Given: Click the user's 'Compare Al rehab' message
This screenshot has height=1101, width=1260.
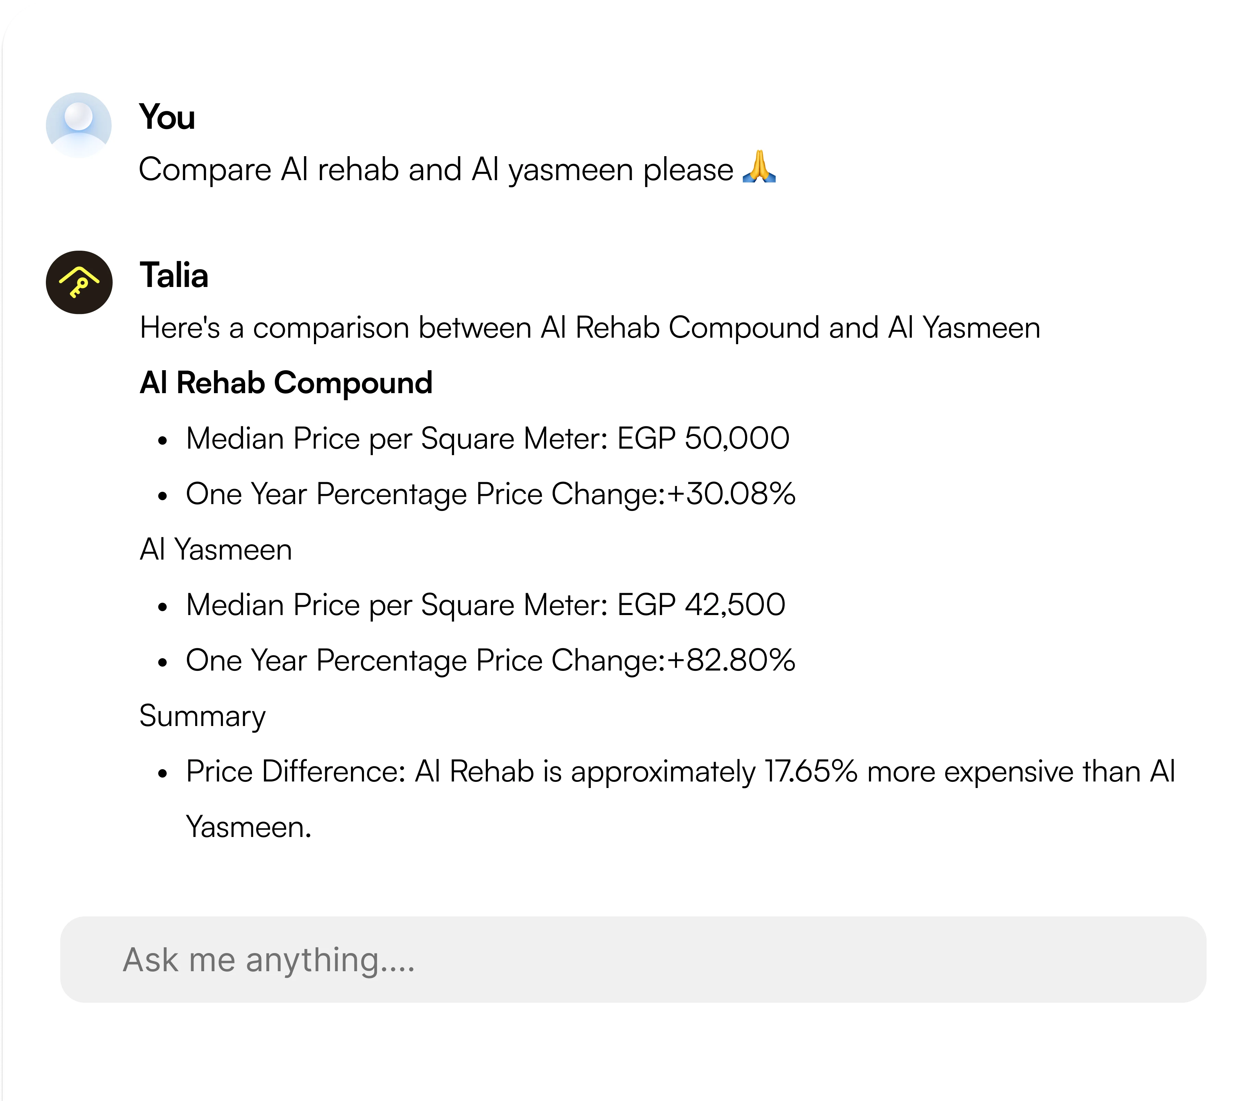Looking at the screenshot, I should point(458,169).
